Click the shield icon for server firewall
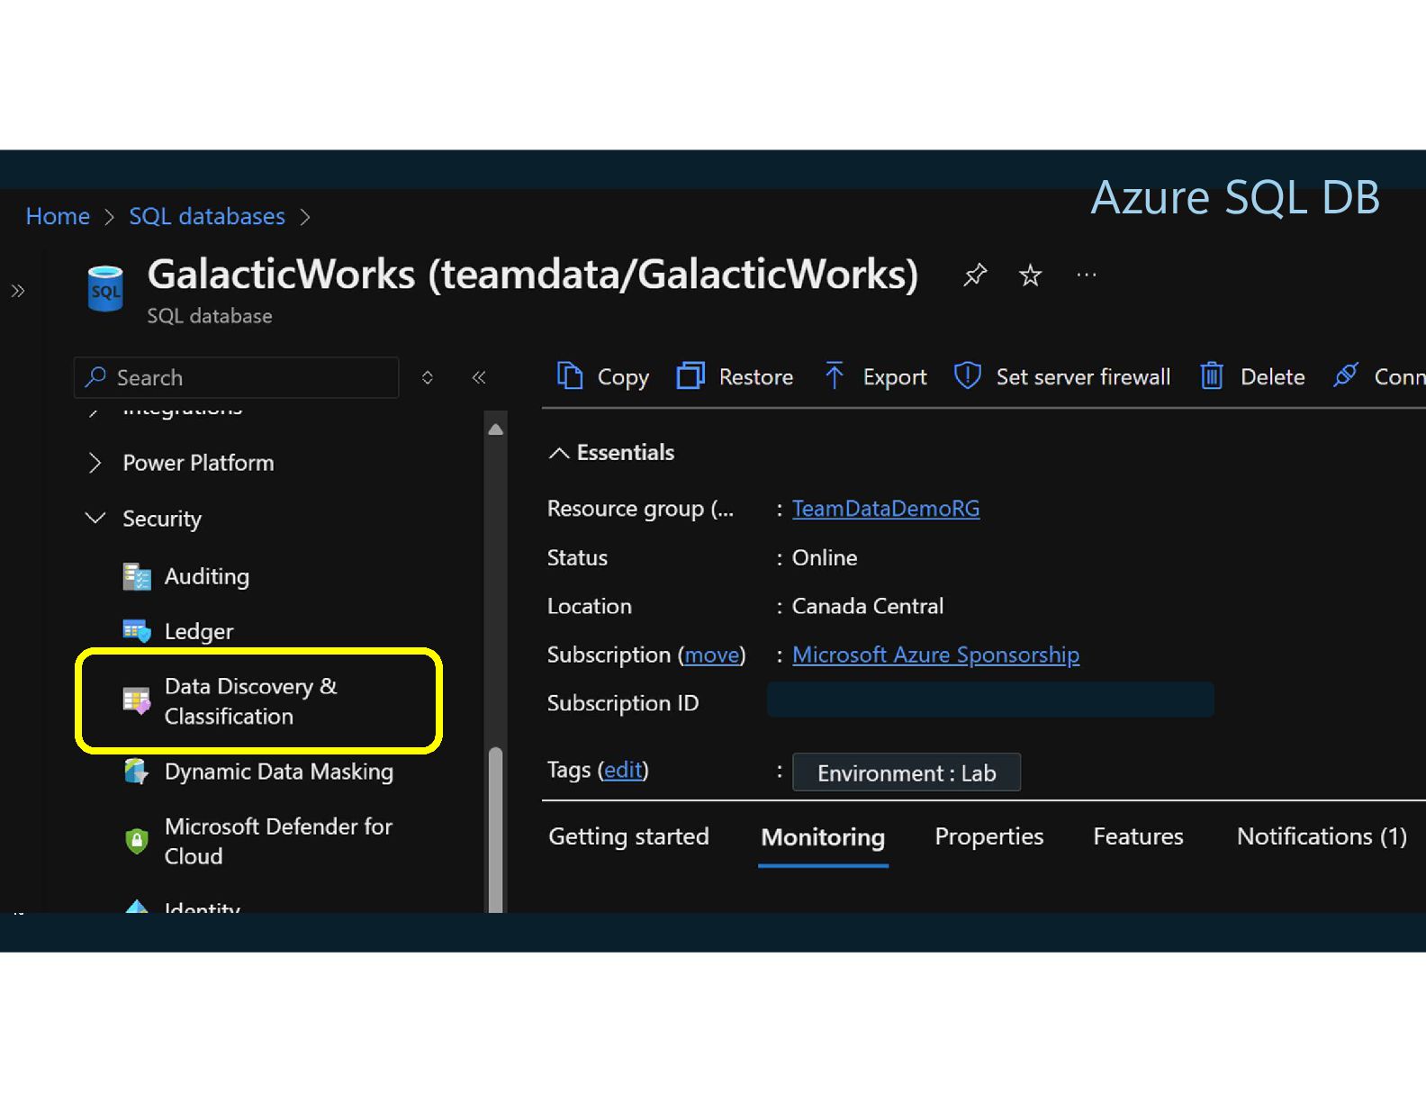This screenshot has height=1102, width=1426. click(967, 375)
